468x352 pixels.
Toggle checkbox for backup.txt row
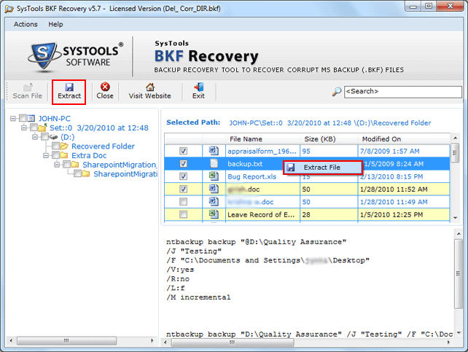[x=183, y=163]
